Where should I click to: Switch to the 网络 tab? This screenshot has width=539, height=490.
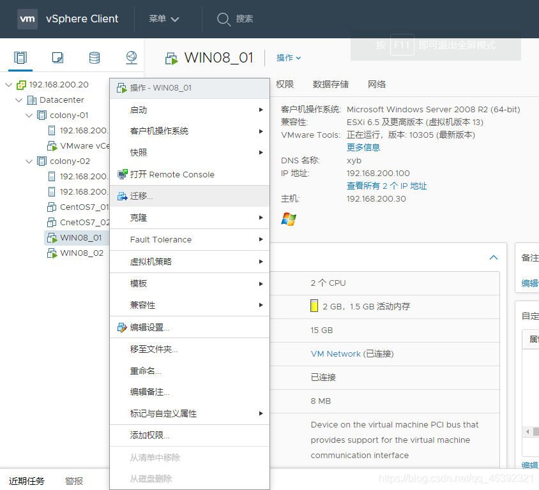point(377,84)
